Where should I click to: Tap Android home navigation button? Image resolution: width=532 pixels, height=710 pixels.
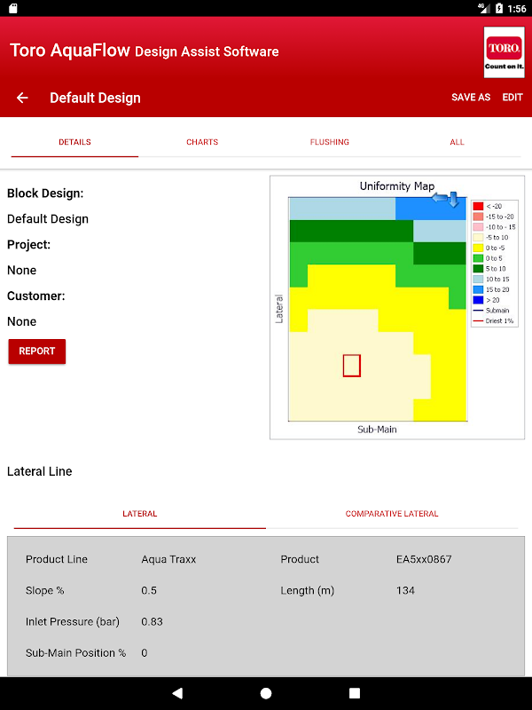tap(266, 693)
